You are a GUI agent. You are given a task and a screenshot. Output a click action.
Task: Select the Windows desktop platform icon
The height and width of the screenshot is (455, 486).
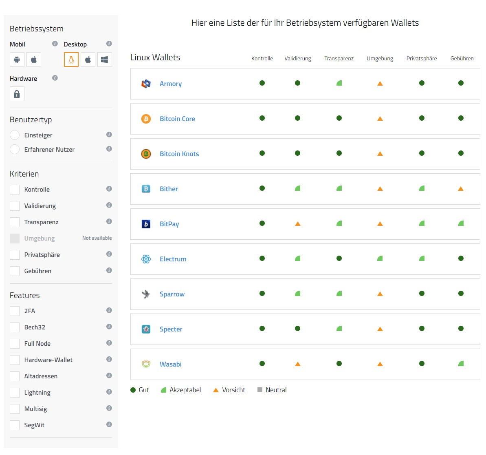point(105,60)
